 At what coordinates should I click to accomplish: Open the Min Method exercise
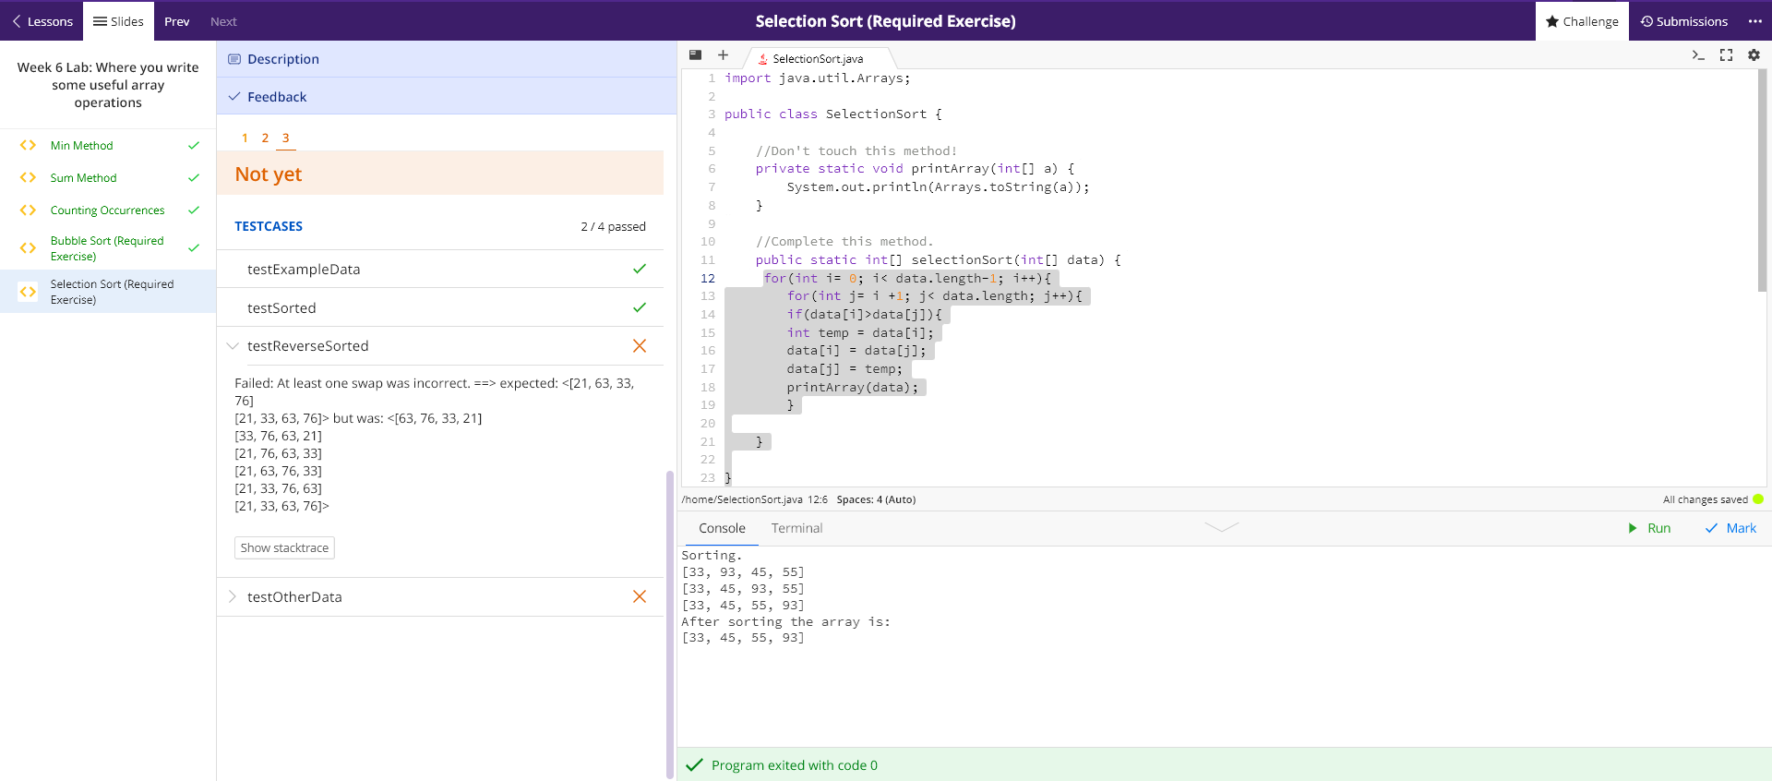[108, 145]
